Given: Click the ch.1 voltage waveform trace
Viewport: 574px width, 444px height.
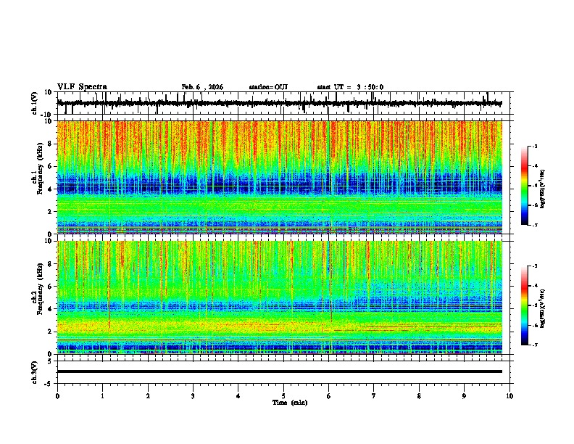Looking at the screenshot, I should click(x=279, y=103).
